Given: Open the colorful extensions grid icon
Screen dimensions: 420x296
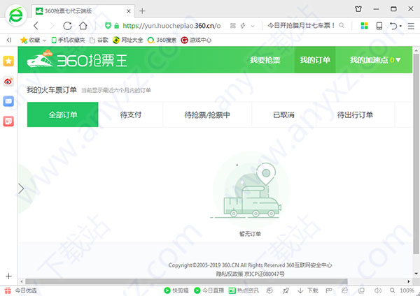Looking at the screenshot, I should point(364,26).
